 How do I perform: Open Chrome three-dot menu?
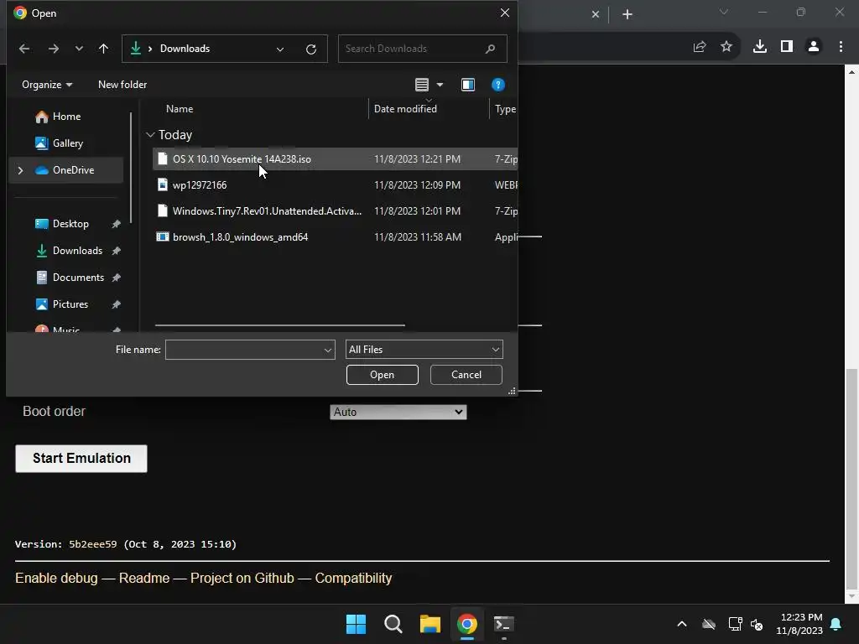pos(841,47)
